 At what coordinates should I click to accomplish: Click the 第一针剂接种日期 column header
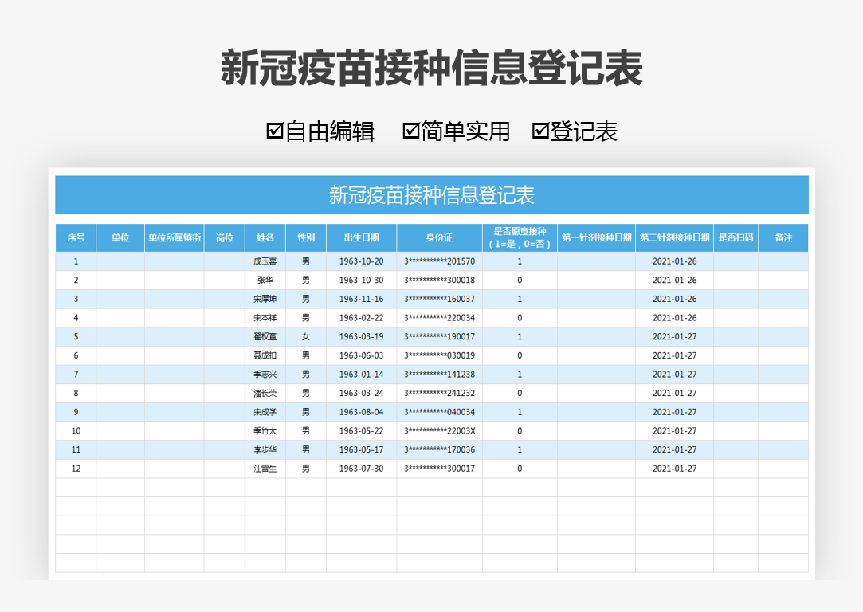click(x=595, y=237)
